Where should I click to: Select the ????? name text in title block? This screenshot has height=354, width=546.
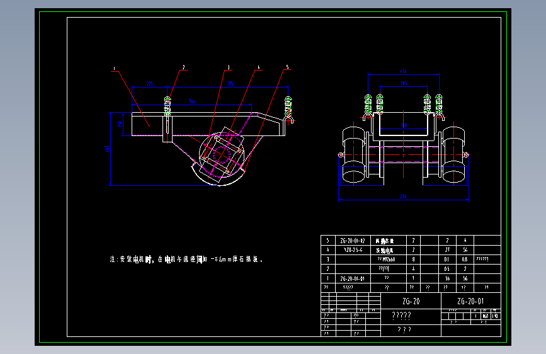(402, 316)
